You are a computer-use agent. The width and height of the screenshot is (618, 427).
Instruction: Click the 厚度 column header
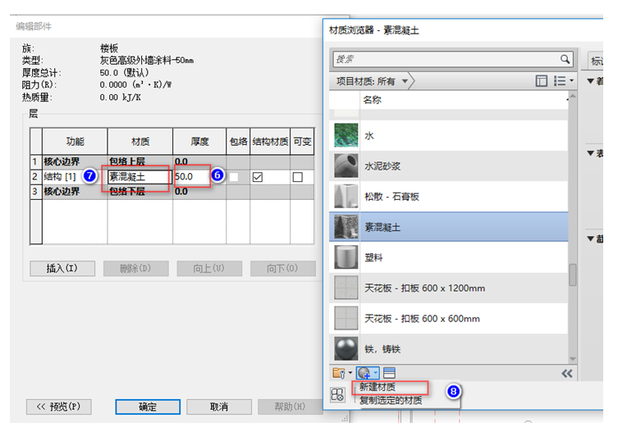(199, 141)
